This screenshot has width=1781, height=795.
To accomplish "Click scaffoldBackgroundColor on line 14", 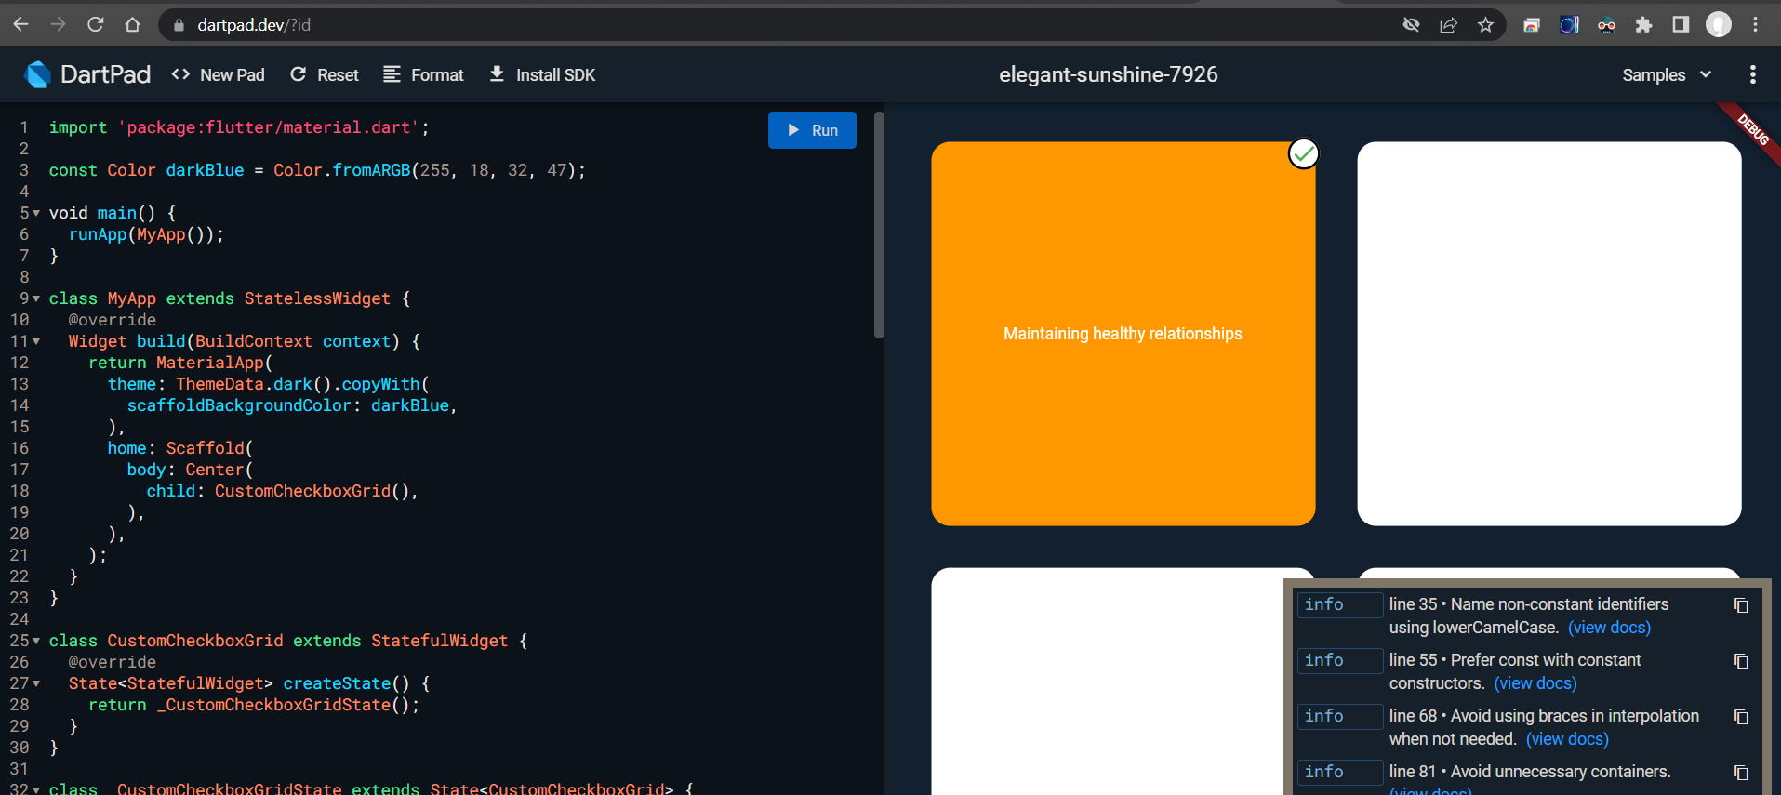I will tap(239, 405).
